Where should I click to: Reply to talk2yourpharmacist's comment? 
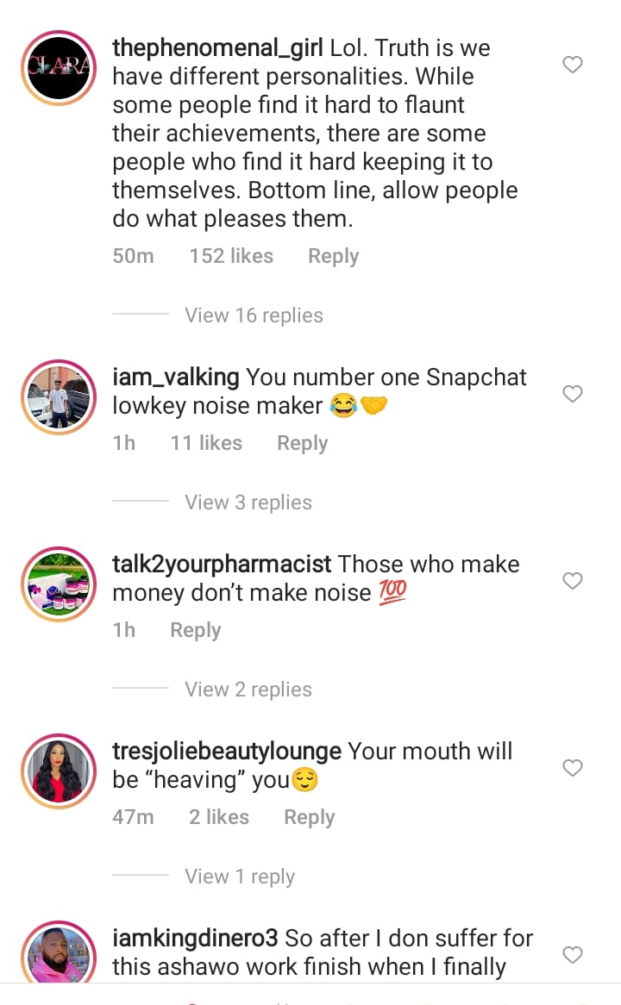[x=195, y=630]
